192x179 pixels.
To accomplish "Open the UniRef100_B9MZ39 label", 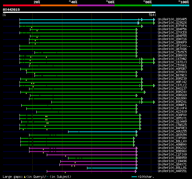I will [172, 79].
